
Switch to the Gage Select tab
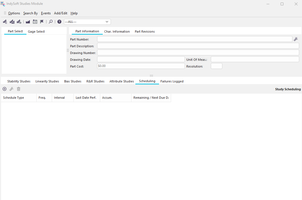36,32
